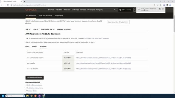
Task: Open the Customers navigation menu
Action: (75, 10)
